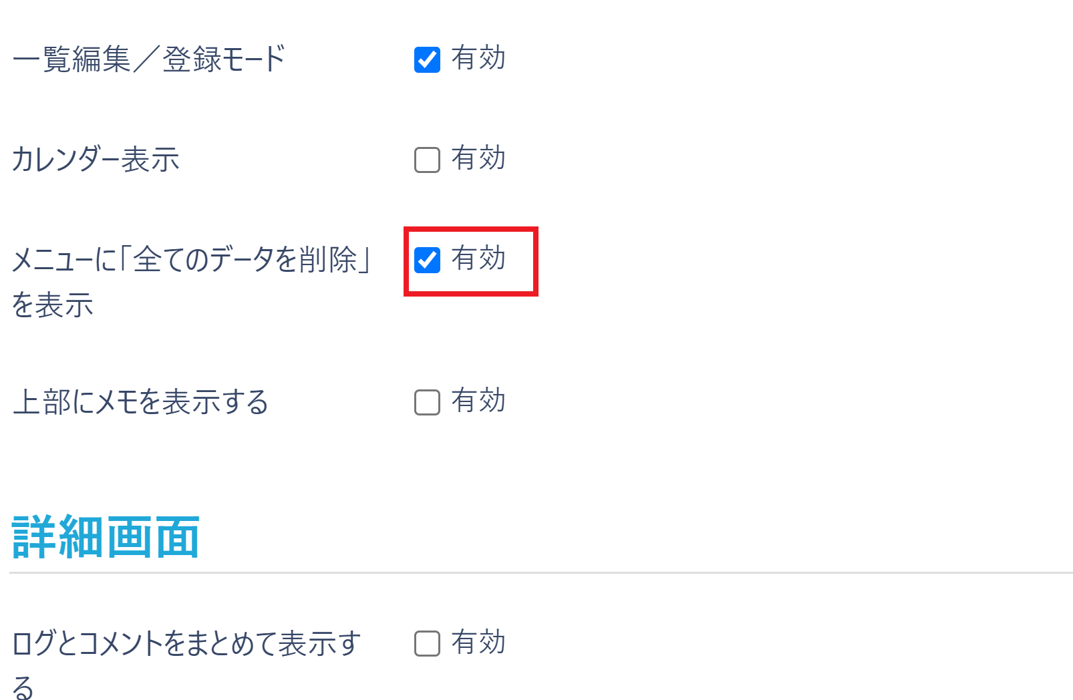Click the メニューに「全てのデータを削除」 label text
Screen dimensions: 1073x700
point(192,259)
